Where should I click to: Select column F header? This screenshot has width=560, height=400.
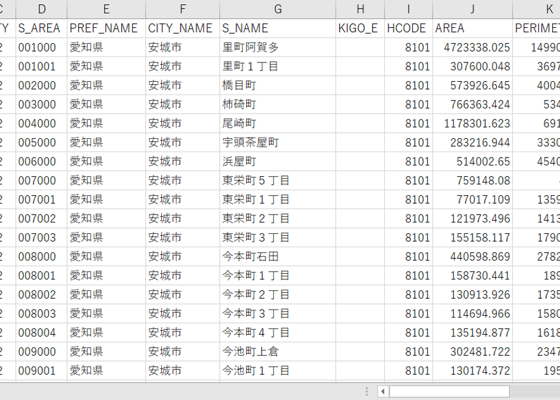(182, 9)
